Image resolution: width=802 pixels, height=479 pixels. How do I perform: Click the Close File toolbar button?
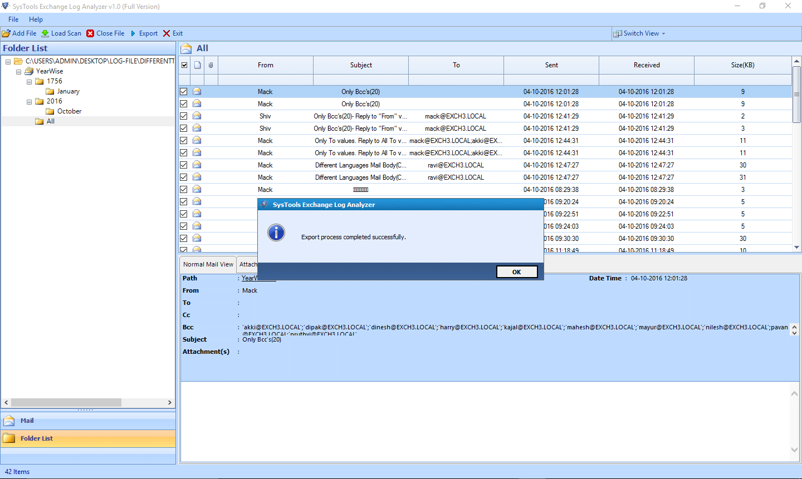pyautogui.click(x=105, y=33)
